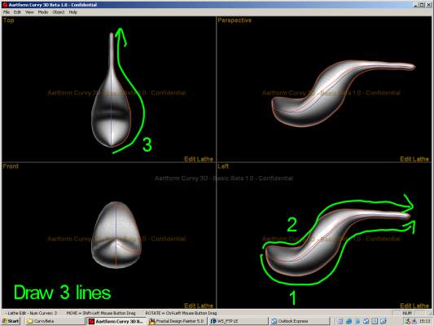The width and height of the screenshot is (434, 326).
Task: Click the Lathe Edit Num Curves status text
Action: coord(31,313)
